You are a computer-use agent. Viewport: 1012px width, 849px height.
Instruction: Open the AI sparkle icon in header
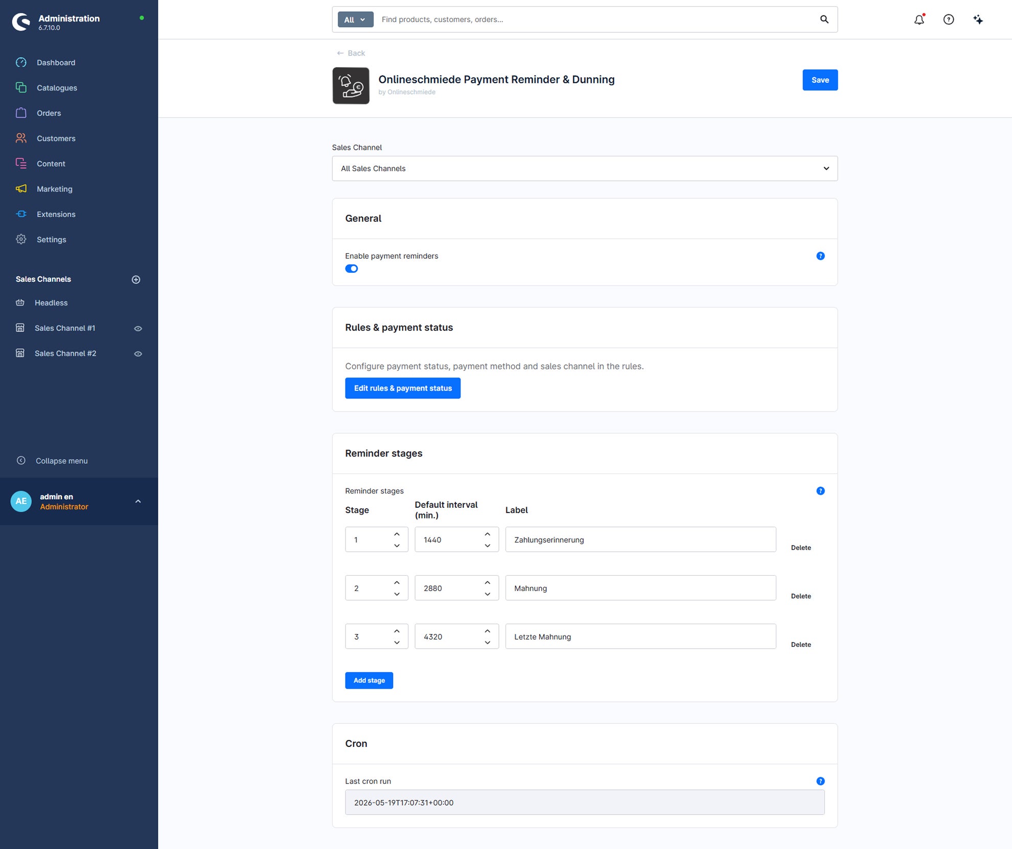pos(978,19)
